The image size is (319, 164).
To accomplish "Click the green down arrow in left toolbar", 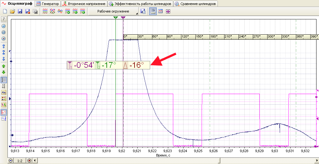I will pyautogui.click(x=3, y=72).
